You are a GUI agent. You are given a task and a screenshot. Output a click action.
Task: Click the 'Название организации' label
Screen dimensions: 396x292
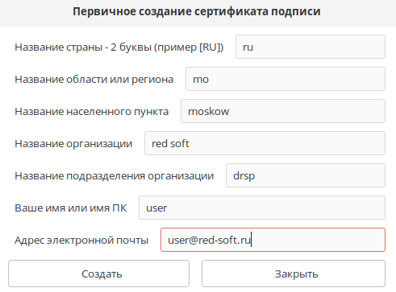click(73, 144)
